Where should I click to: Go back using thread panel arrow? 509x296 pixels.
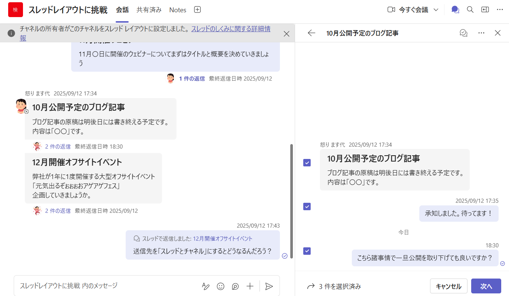point(311,33)
